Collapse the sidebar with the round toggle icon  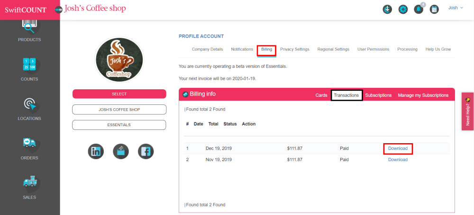(58, 9)
